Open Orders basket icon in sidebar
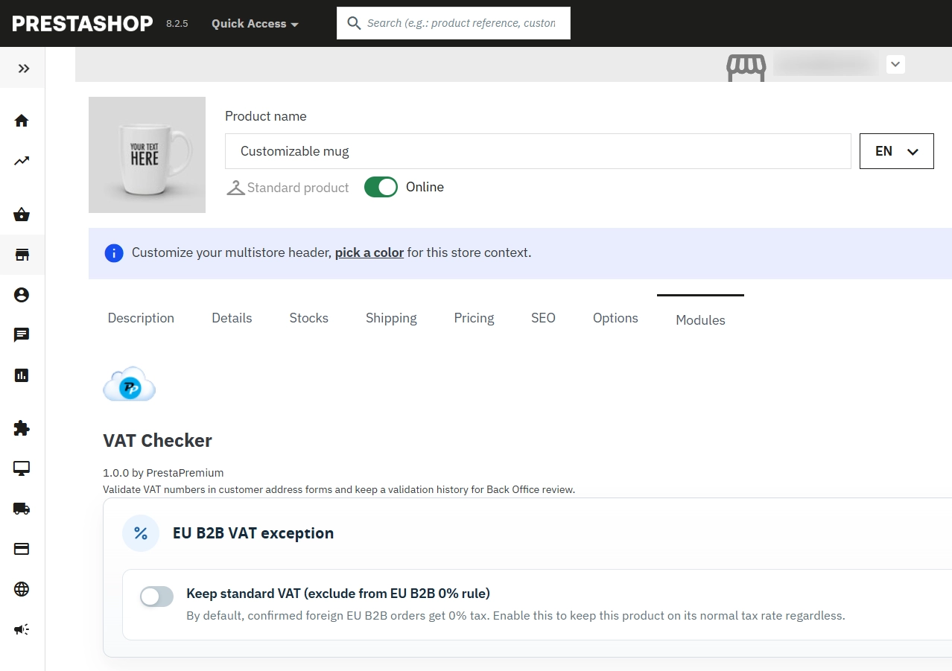 point(22,215)
